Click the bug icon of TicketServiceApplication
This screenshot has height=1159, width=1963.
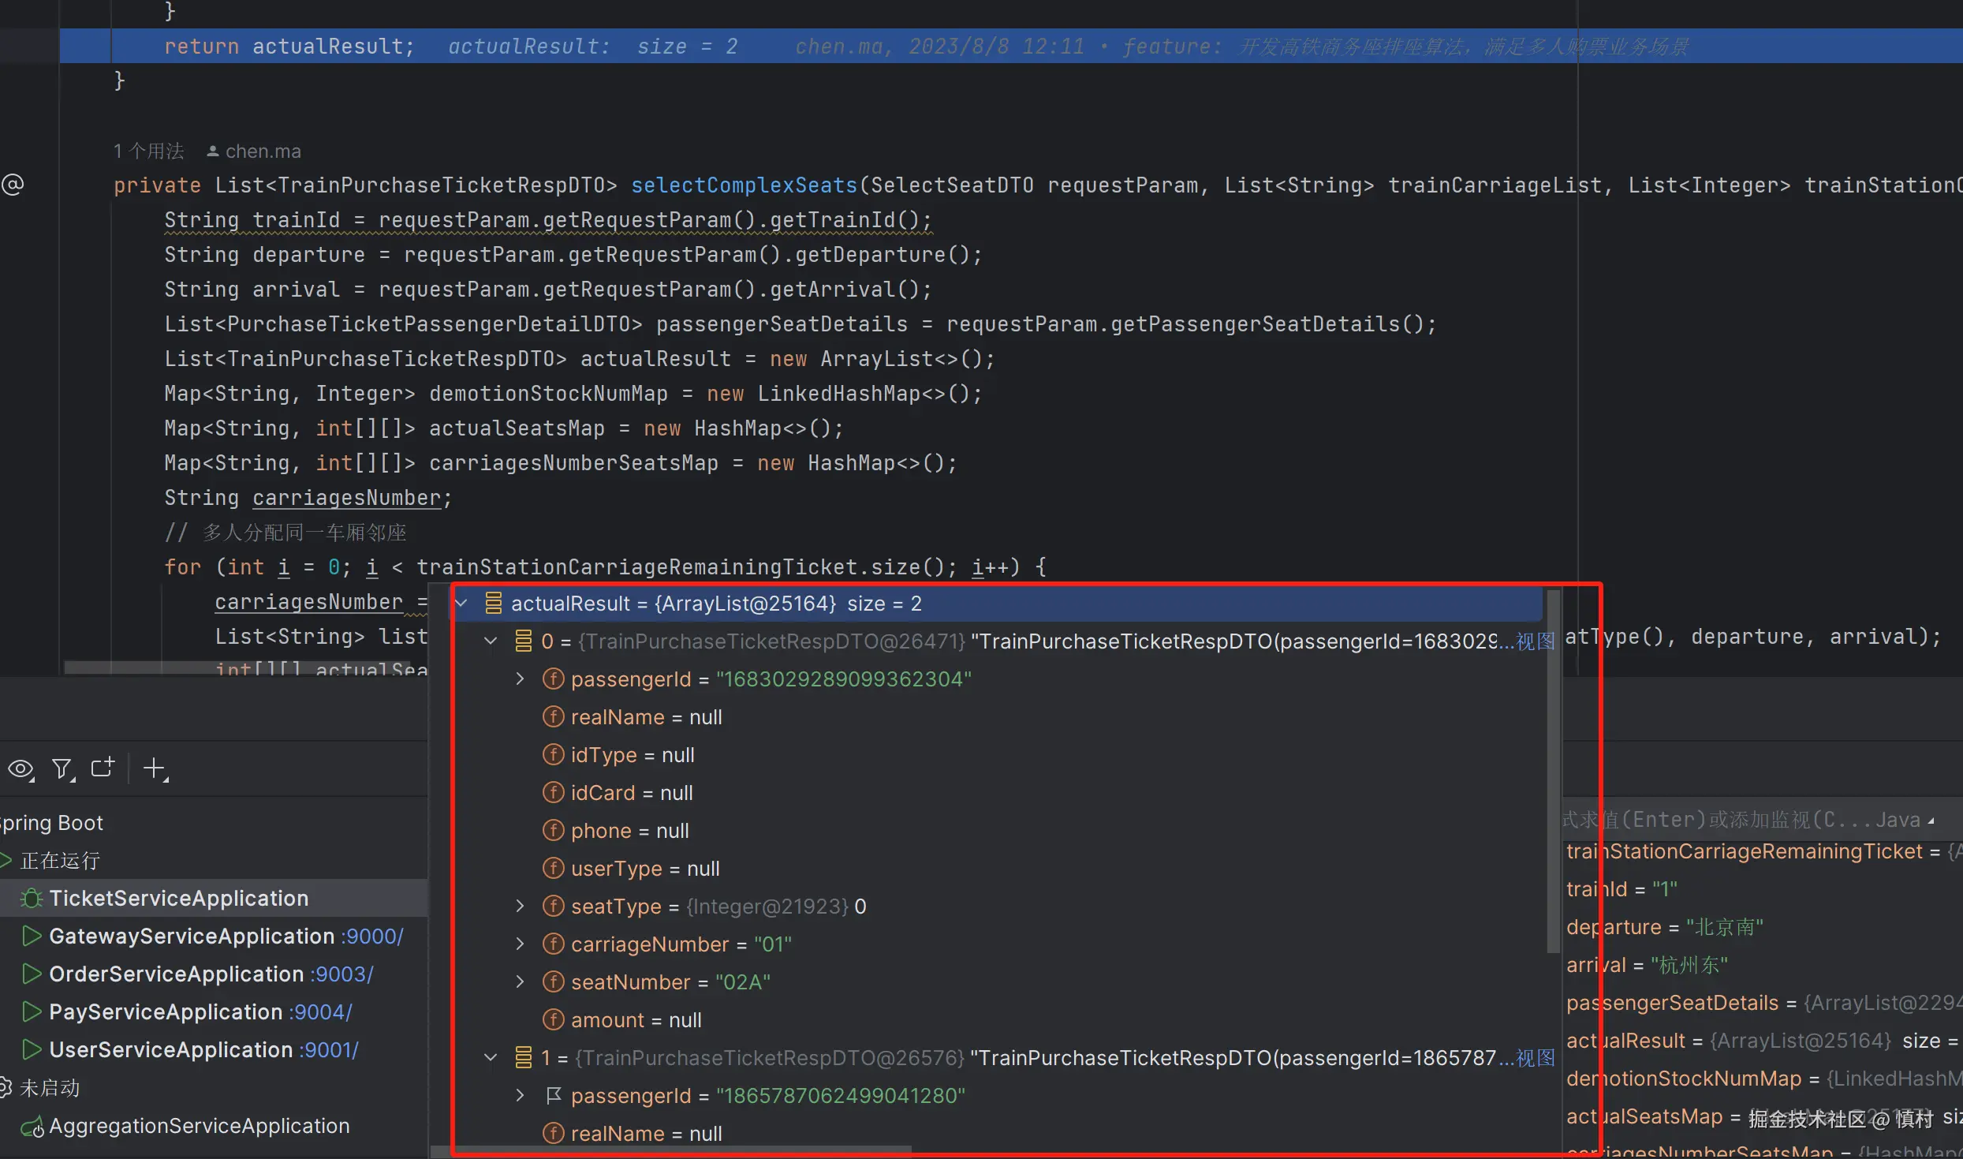click(x=32, y=899)
